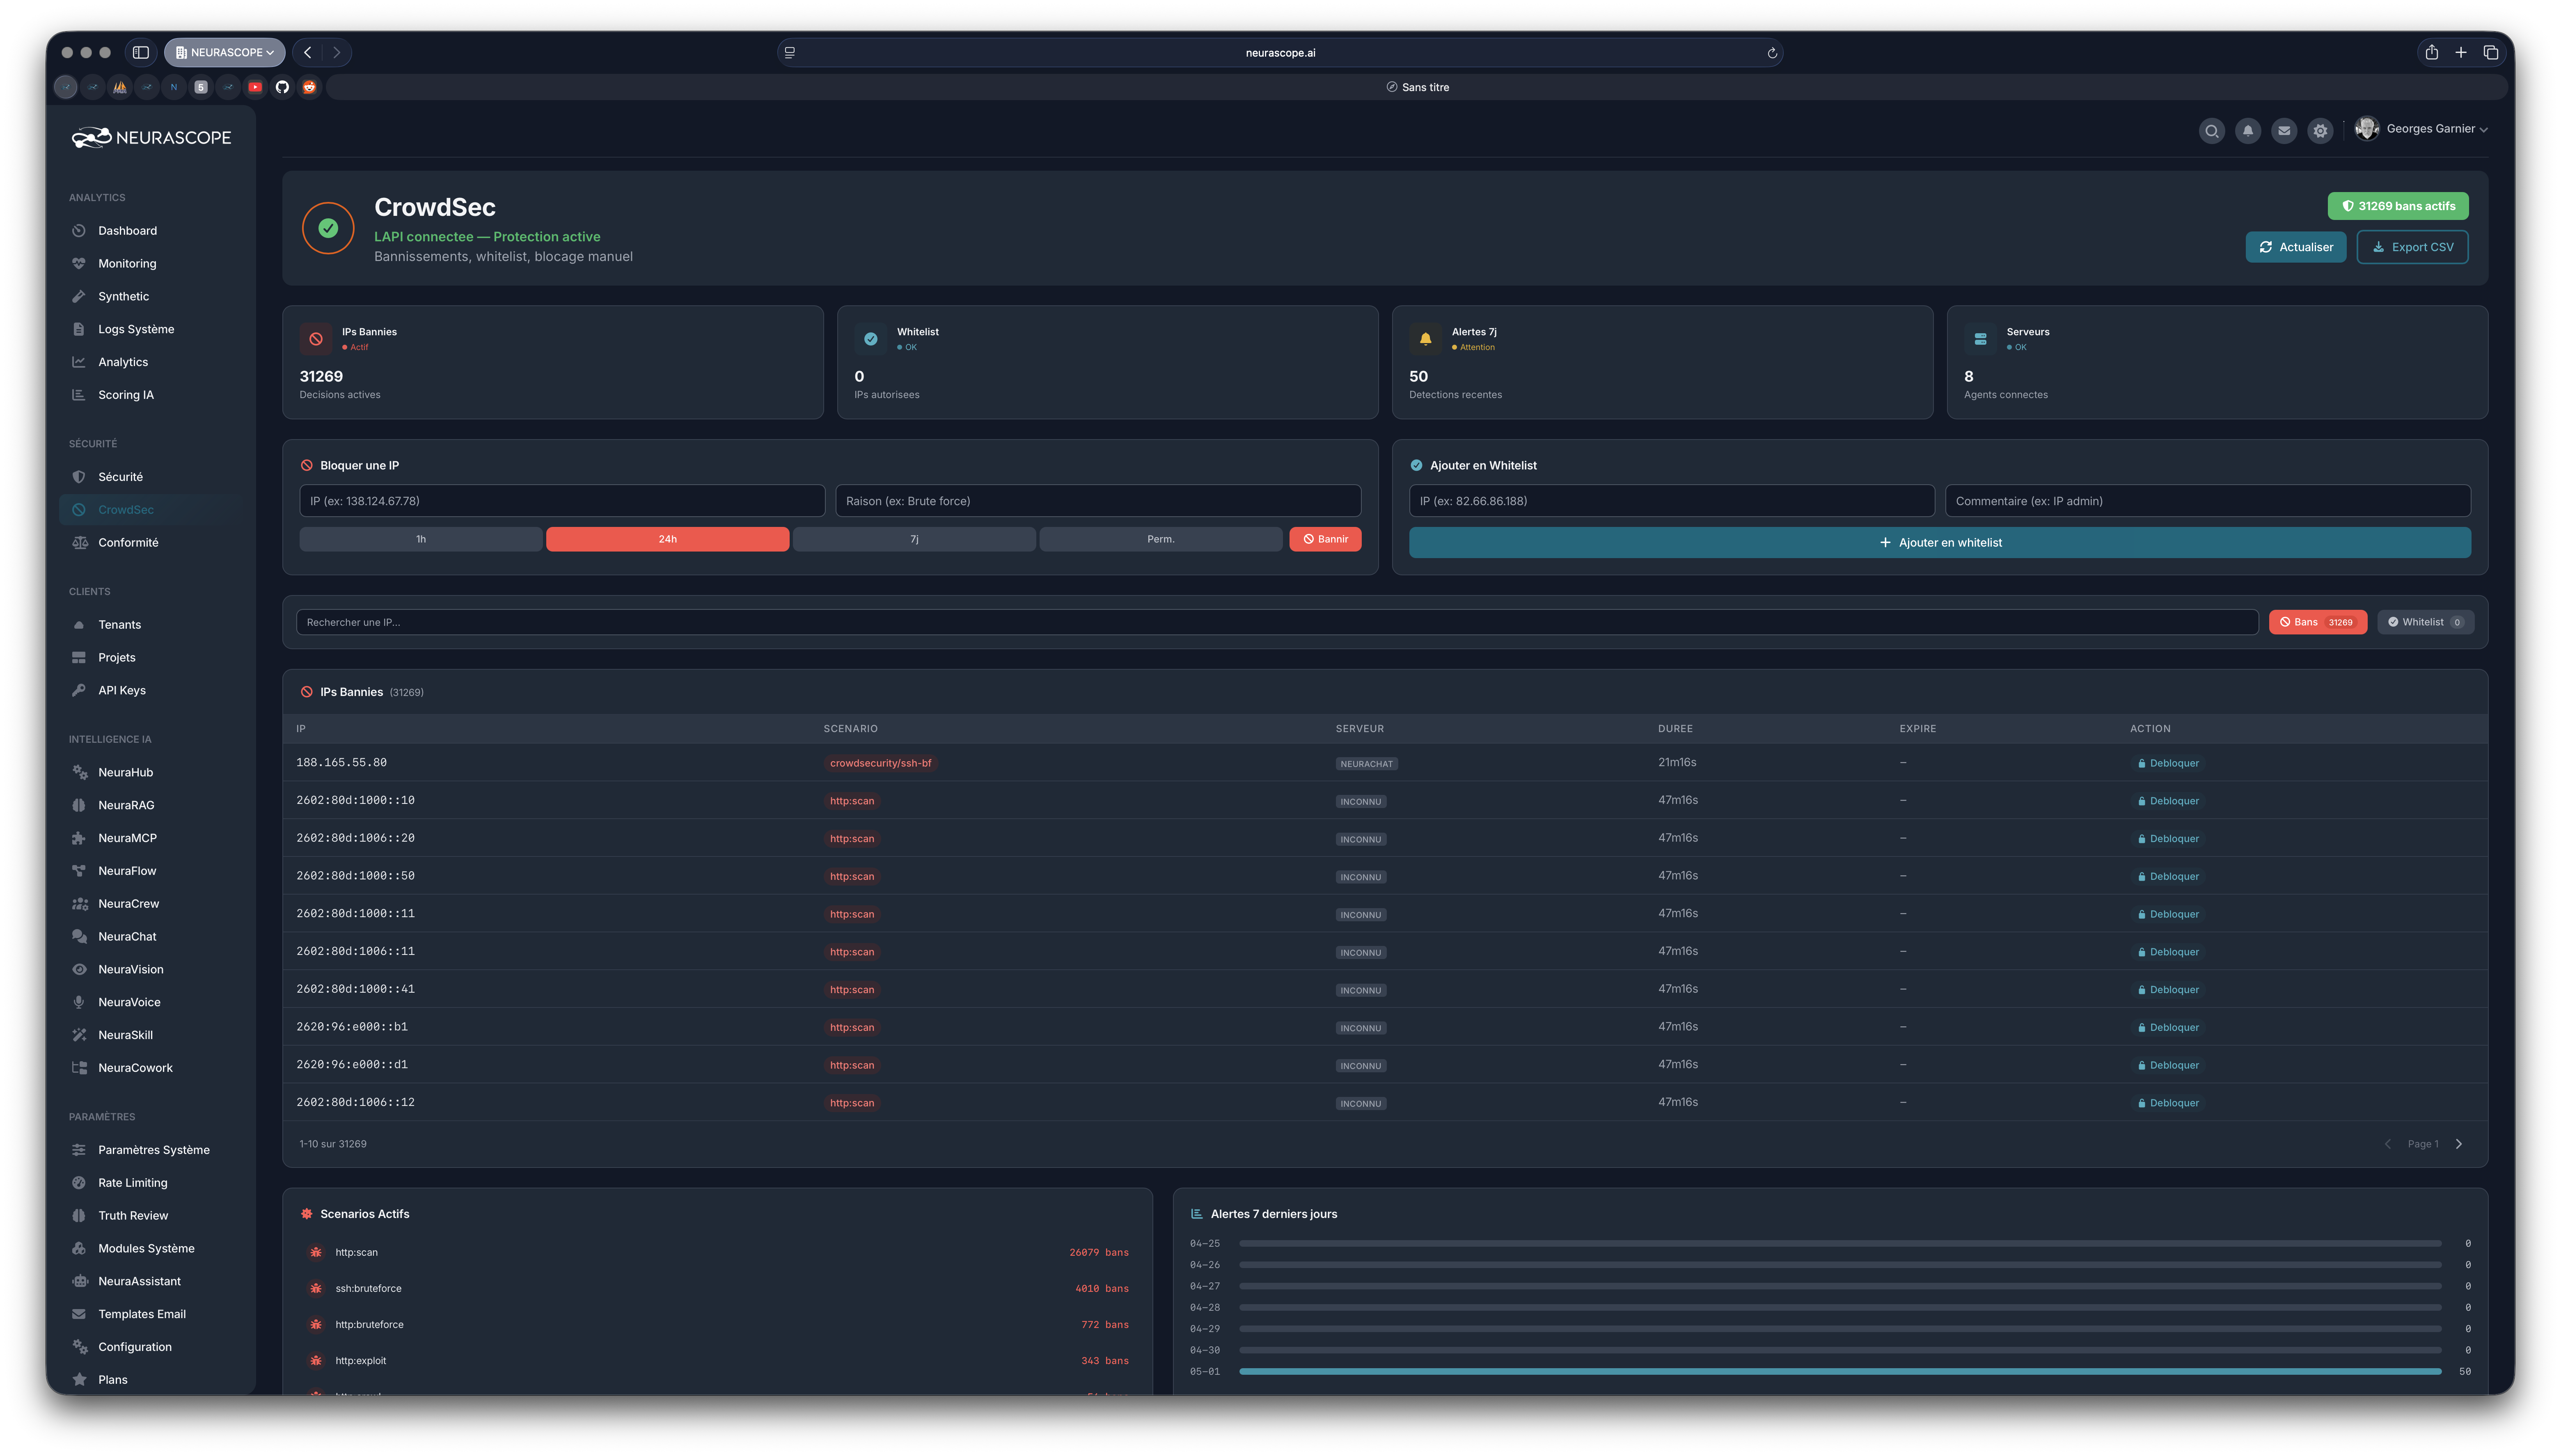Viewport: 2561px width, 1456px height.
Task: Click the browser sidebar toggle icon
Action: click(141, 52)
